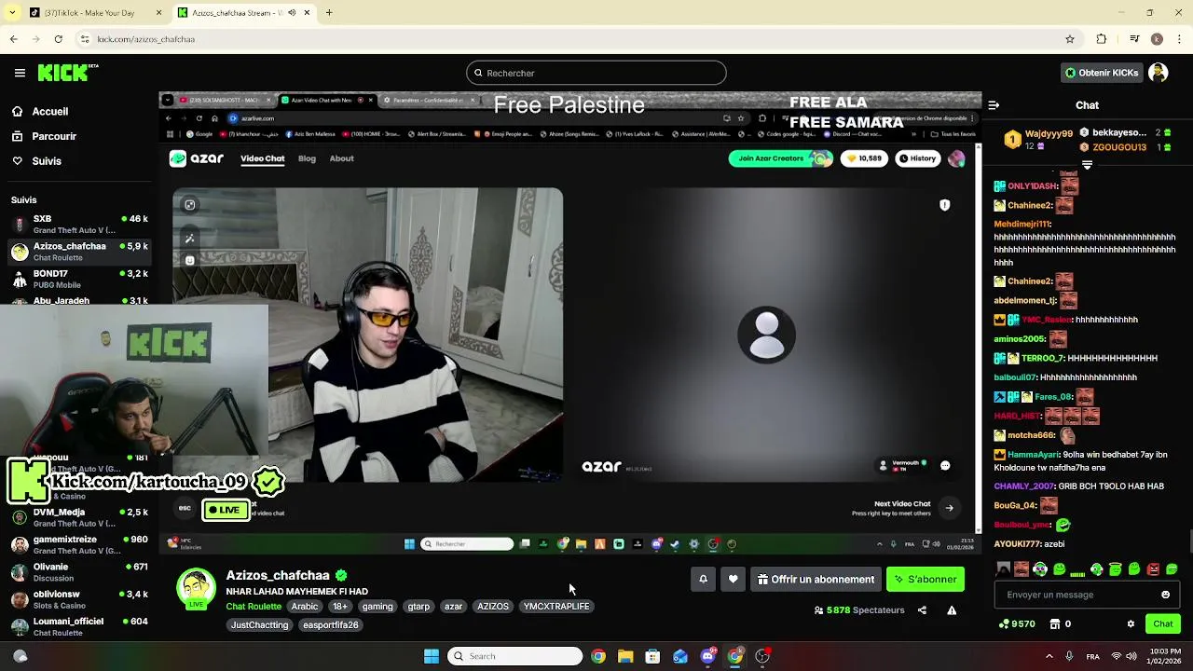This screenshot has width=1193, height=671.
Task: Click the green Chat send button
Action: tap(1162, 623)
